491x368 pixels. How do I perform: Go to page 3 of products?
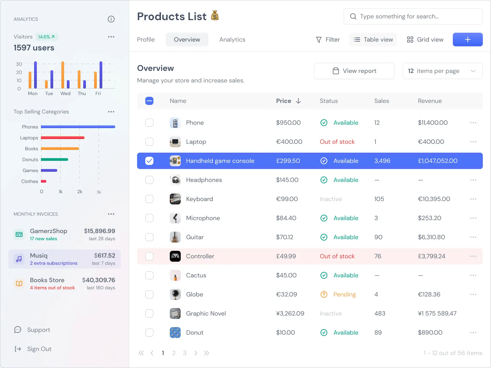[x=185, y=353]
